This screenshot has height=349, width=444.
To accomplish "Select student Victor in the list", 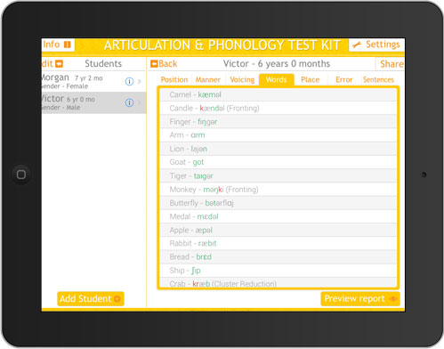I will (93, 102).
